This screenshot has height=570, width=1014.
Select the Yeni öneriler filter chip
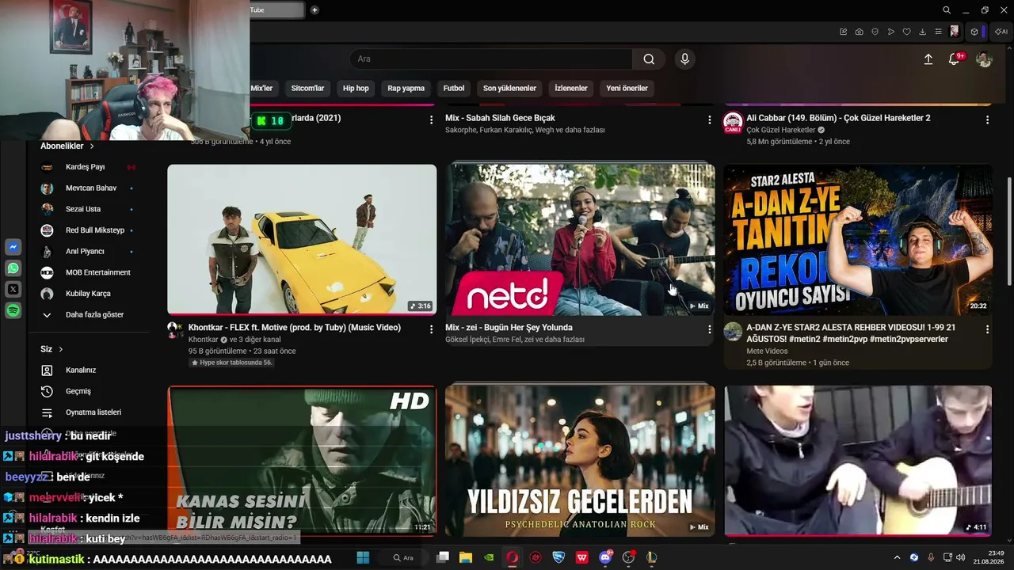click(627, 89)
